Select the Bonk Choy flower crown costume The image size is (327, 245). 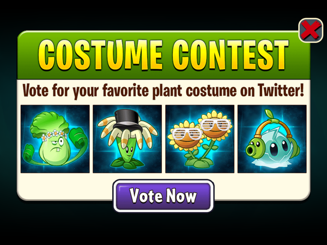coord(55,139)
